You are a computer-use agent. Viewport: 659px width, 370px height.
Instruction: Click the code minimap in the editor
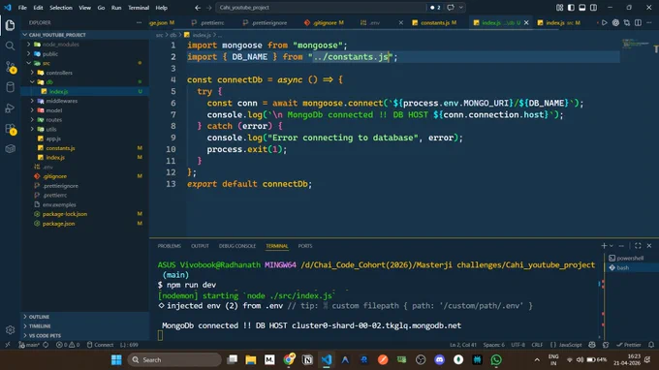click(x=636, y=44)
